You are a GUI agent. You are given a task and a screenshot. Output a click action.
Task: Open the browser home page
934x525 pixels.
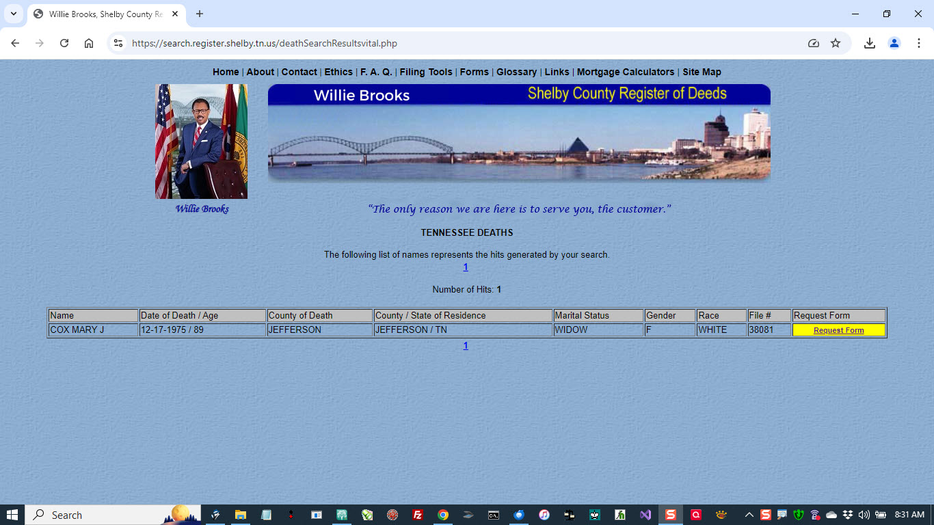(89, 43)
